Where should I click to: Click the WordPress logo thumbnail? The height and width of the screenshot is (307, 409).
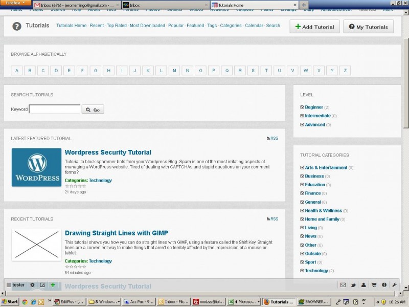coord(36,167)
